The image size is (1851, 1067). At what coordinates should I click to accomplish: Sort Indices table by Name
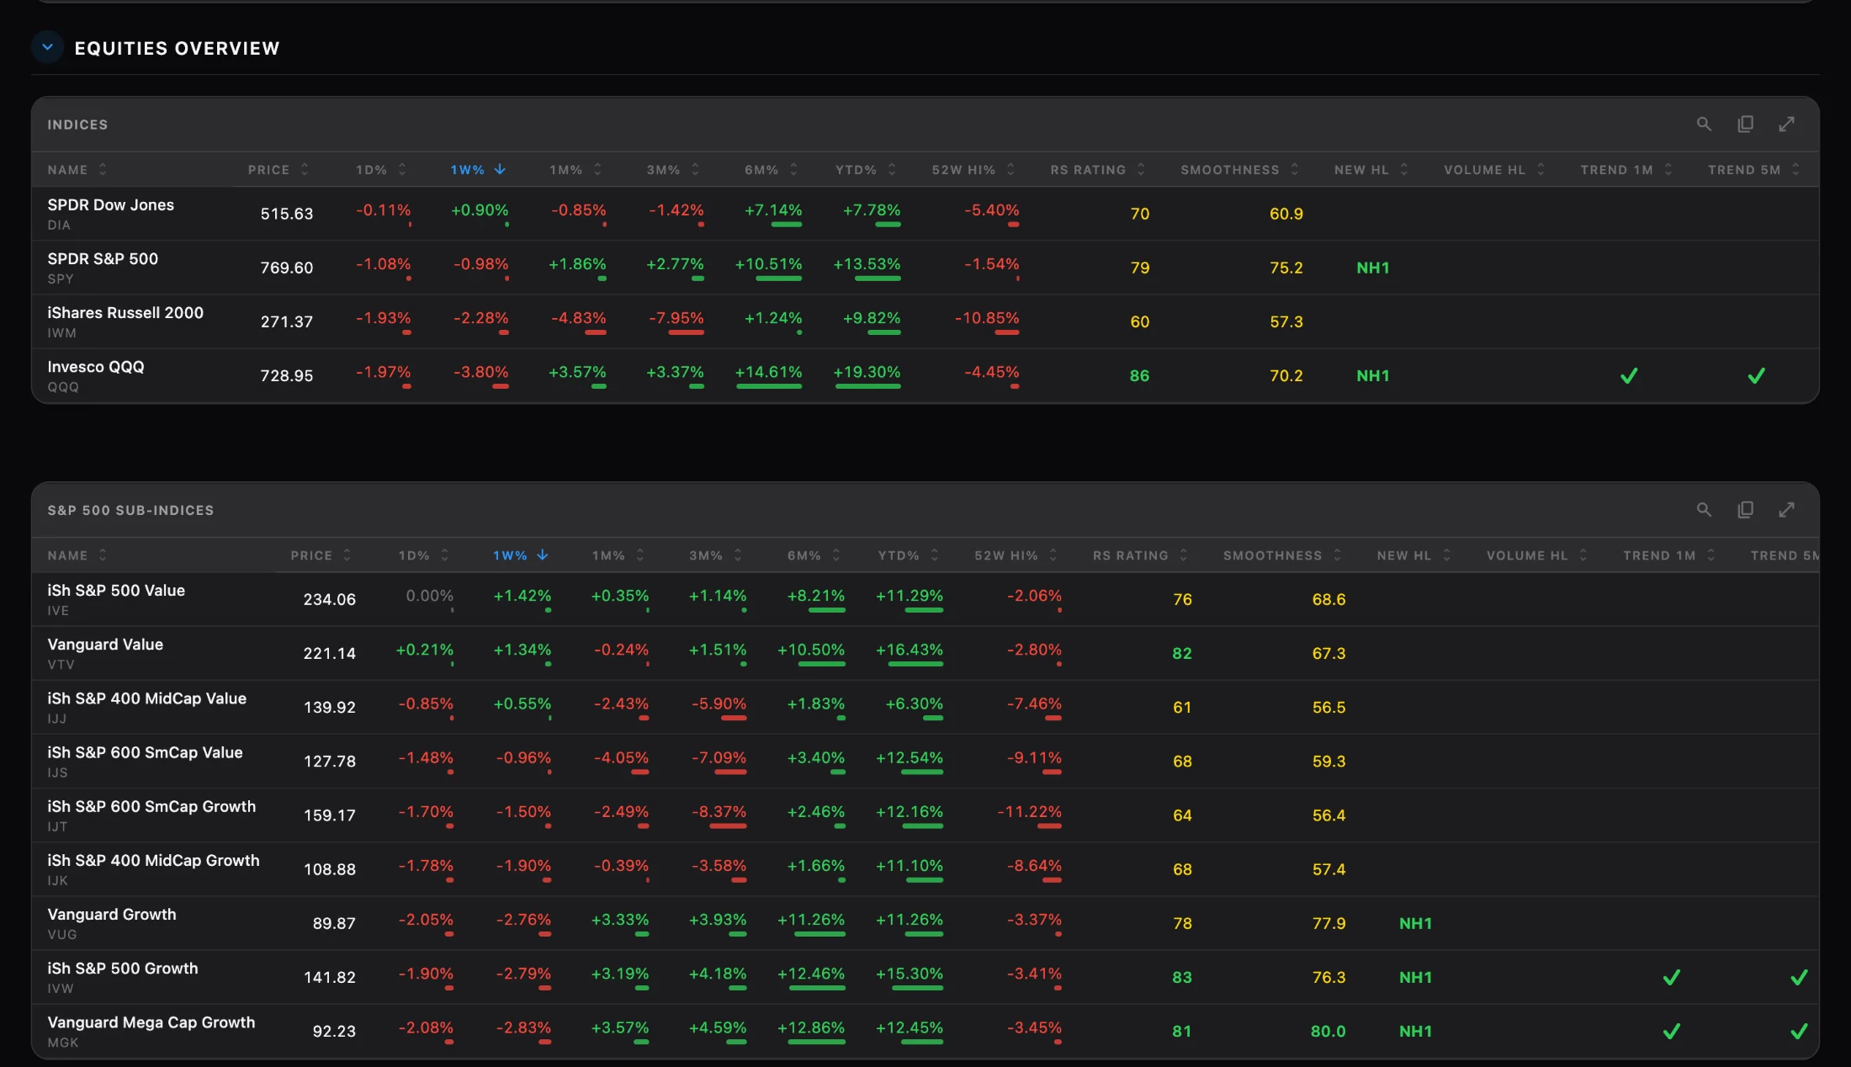click(x=77, y=169)
